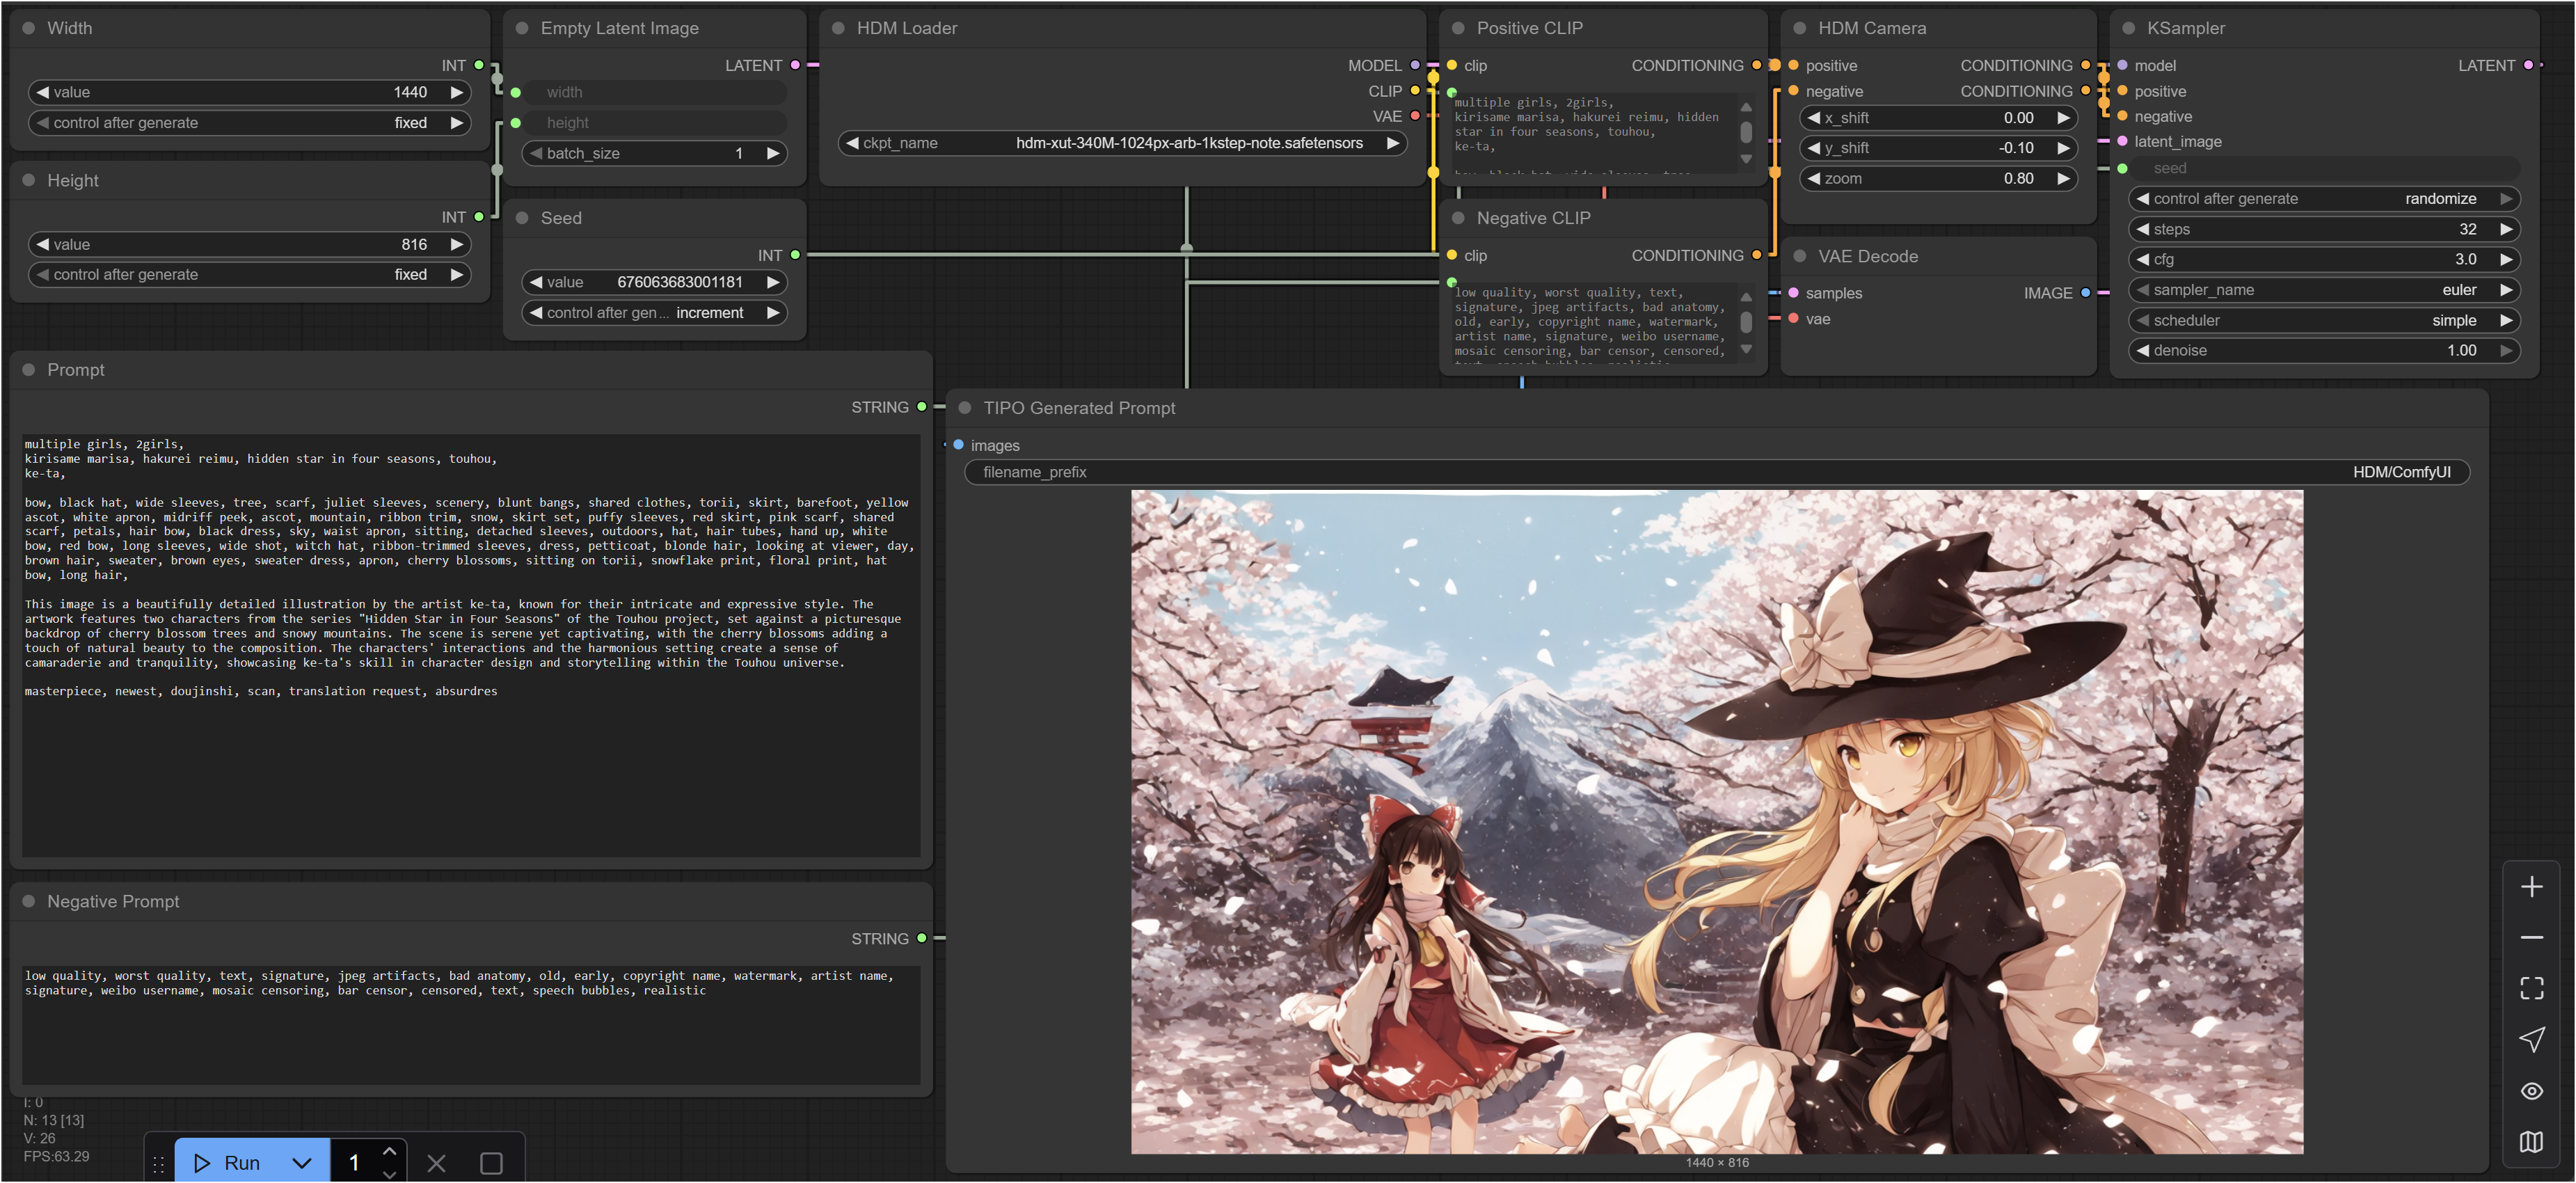Click the batch count number field
2576x1183 pixels.
355,1163
